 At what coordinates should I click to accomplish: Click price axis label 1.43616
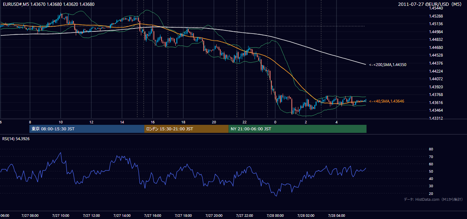436,103
